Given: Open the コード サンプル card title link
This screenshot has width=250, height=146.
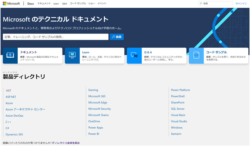Looking at the screenshot, I should point(216,52).
